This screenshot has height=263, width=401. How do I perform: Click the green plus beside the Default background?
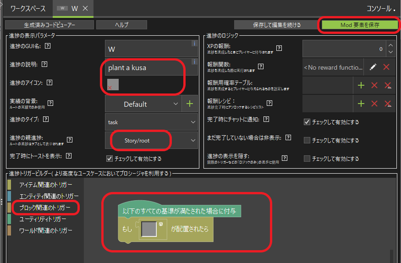coord(190,104)
